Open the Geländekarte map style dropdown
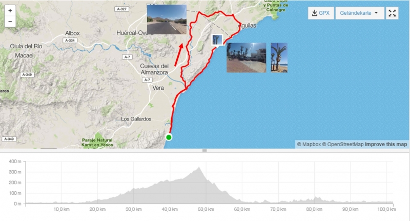The width and height of the screenshot is (410, 221). click(360, 13)
